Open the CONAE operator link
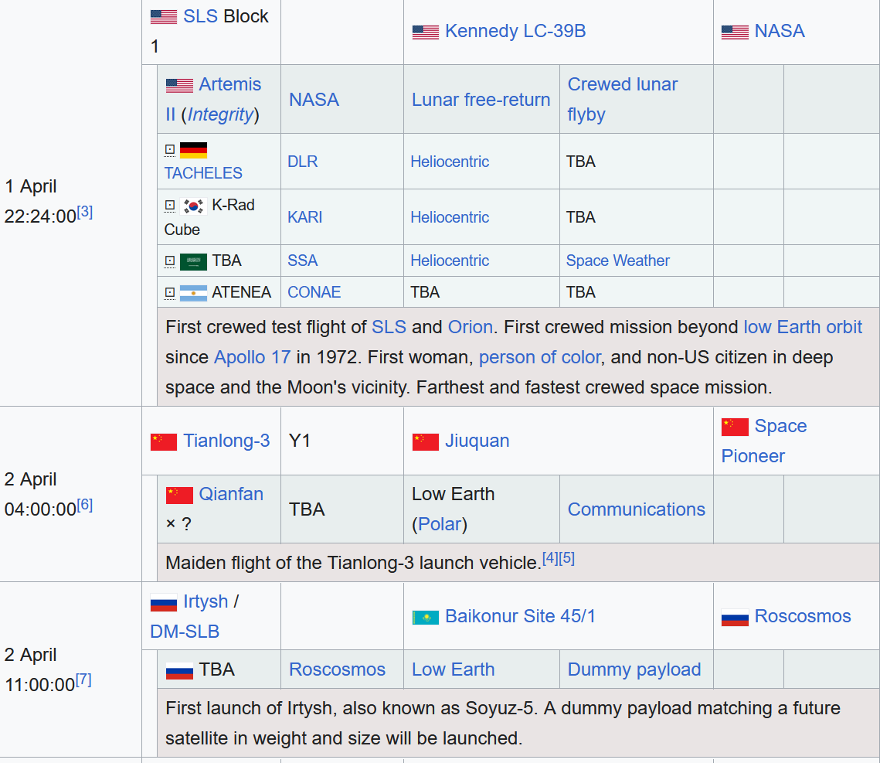The image size is (880, 763). pyautogui.click(x=314, y=292)
